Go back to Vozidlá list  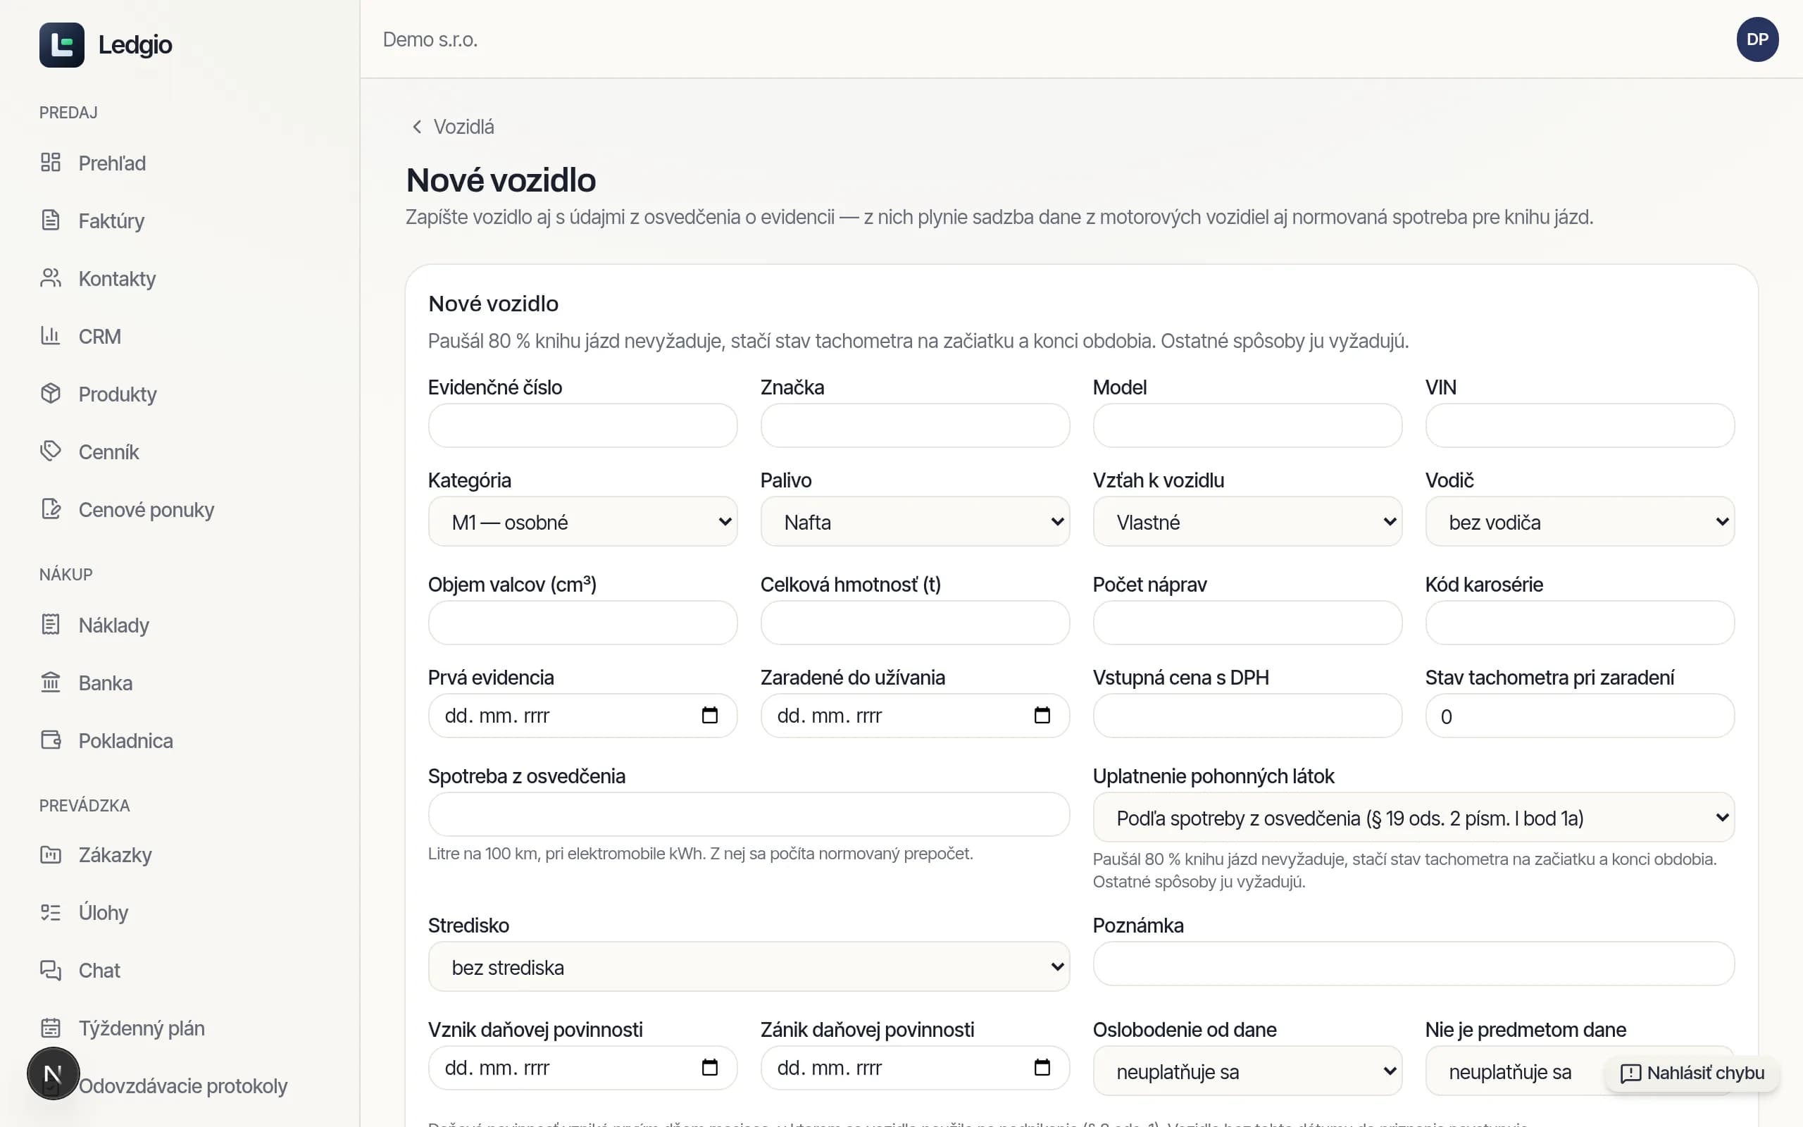pos(453,127)
